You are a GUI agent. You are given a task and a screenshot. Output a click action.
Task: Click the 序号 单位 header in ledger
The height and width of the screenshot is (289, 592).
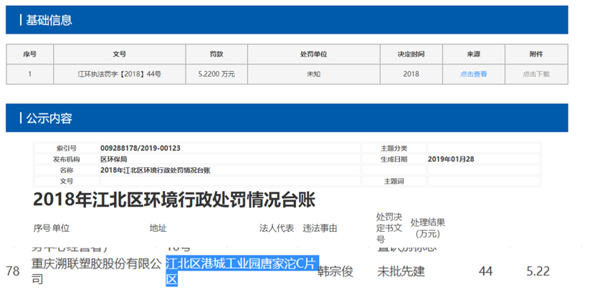click(52, 228)
